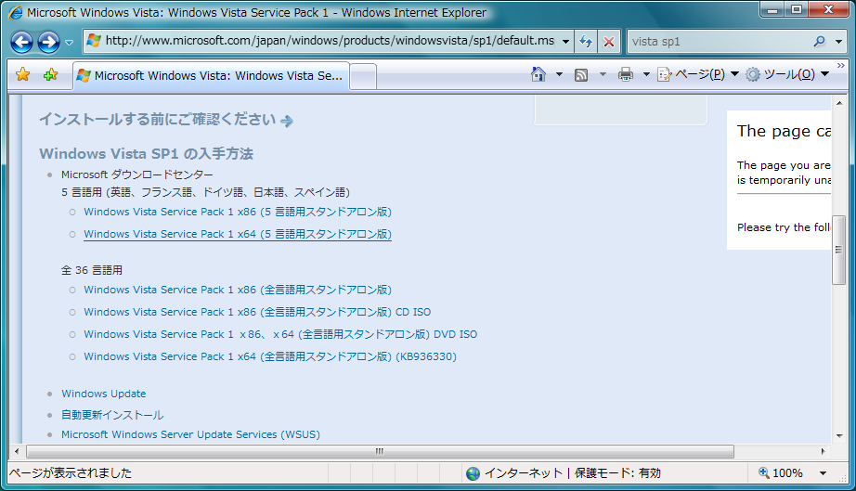Viewport: 856px width, 491px height.
Task: Expand the address bar history dropdown
Action: [x=565, y=42]
